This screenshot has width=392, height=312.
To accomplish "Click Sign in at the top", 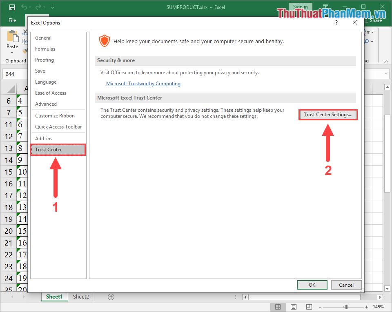I will [x=300, y=7].
